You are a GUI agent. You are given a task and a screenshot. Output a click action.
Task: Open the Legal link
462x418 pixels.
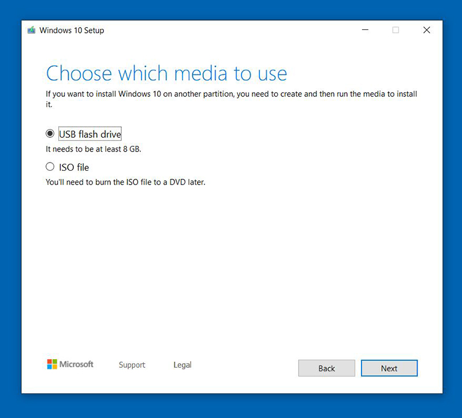pos(182,365)
